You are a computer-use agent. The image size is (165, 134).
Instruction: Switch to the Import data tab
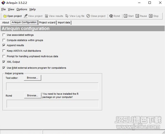(64, 22)
